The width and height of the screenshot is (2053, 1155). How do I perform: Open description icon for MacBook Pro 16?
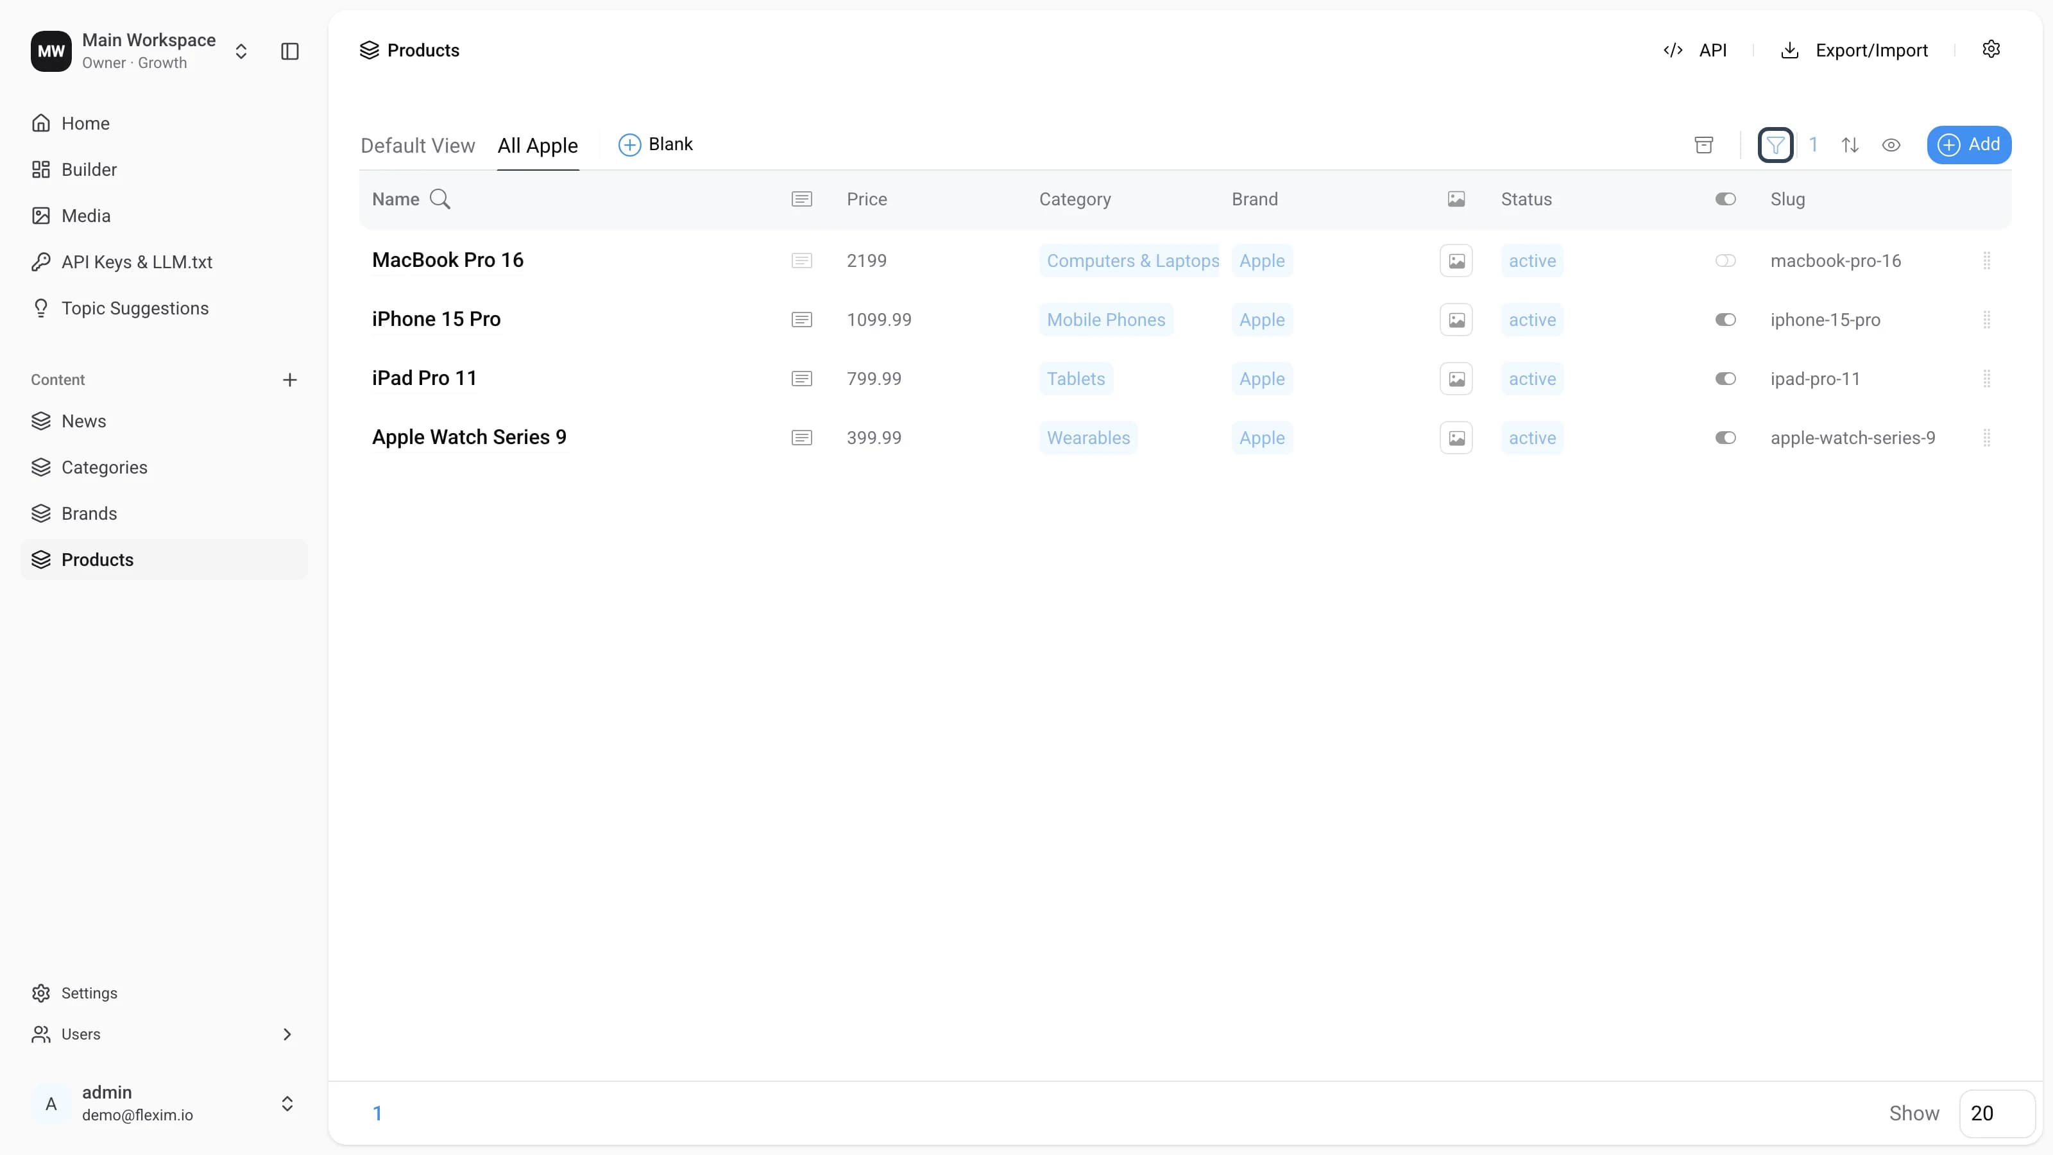click(x=802, y=261)
